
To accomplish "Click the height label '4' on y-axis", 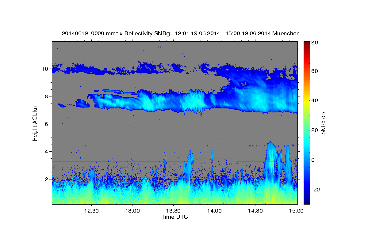I will point(46,152).
